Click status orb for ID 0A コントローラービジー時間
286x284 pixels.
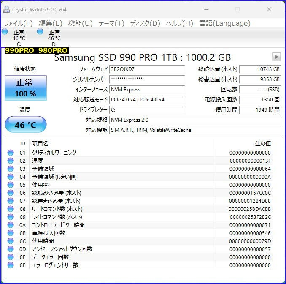11,225
